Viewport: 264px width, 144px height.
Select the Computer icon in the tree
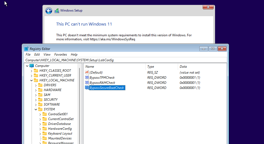coord(32,66)
